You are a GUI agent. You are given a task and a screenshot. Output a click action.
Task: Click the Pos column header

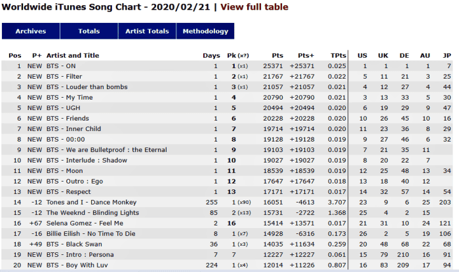[15, 56]
